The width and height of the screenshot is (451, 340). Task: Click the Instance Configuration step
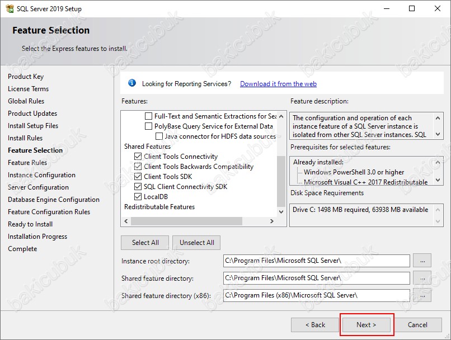(x=41, y=175)
